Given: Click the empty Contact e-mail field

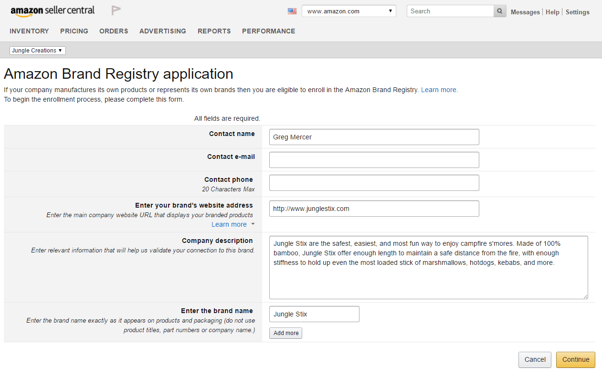Looking at the screenshot, I should click(x=374, y=160).
